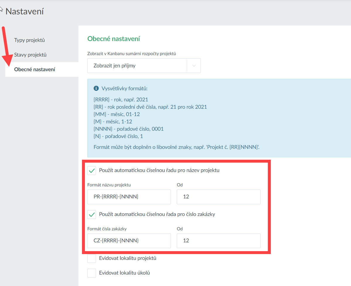Click the info icon beside Vysvětlivky formátů

click(96, 88)
